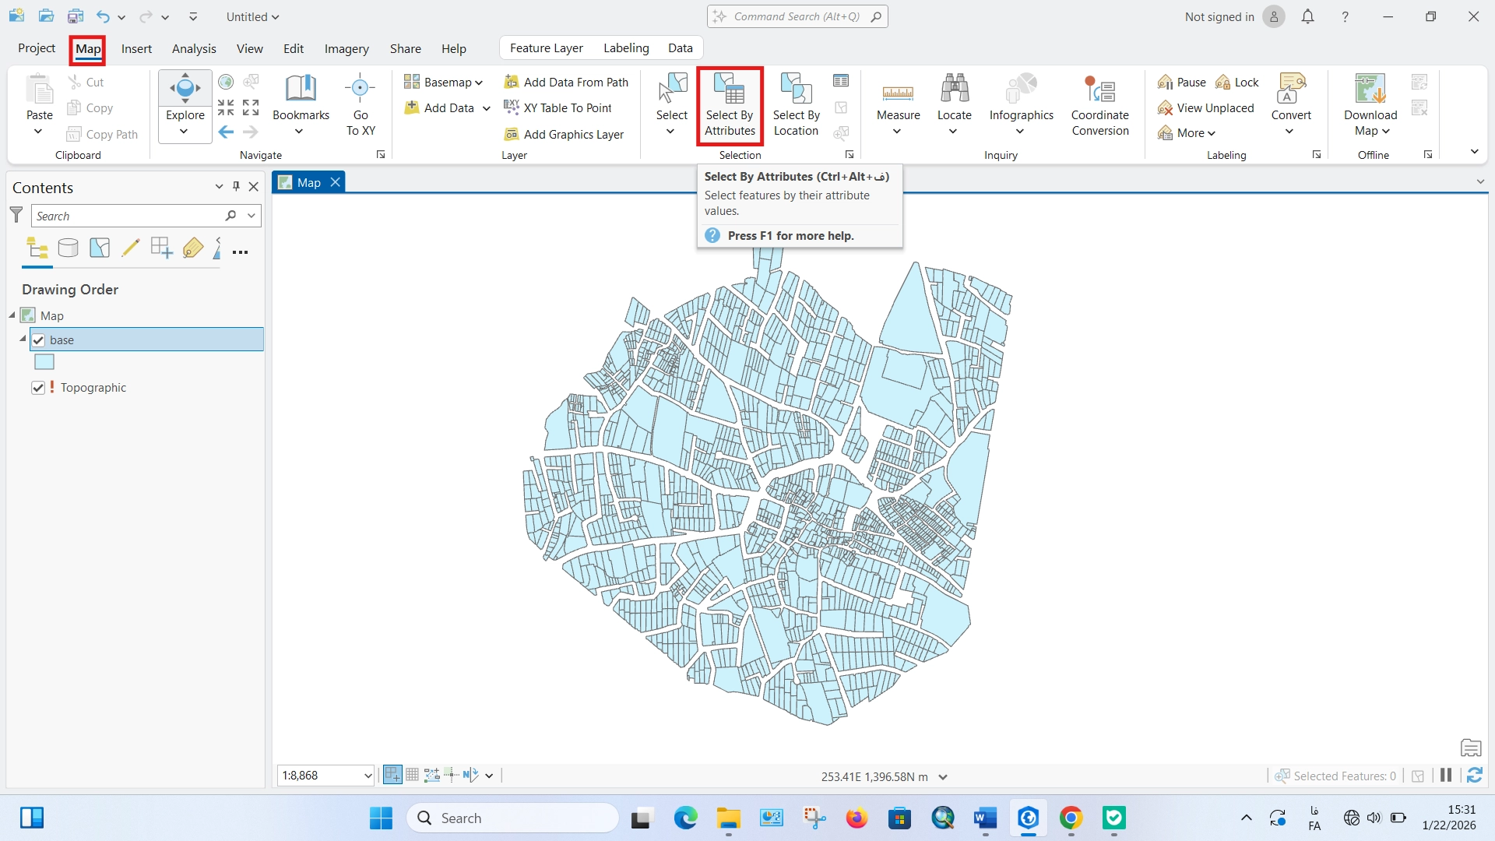Screen dimensions: 1495x841
Task: Click View Unplaced labels
Action: pyautogui.click(x=1206, y=107)
